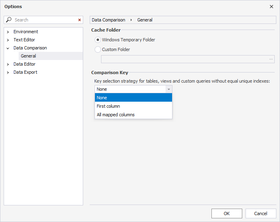Viewport: 280px width, 222px height.
Task: Open custom folder browse ellipsis button
Action: pos(271,59)
